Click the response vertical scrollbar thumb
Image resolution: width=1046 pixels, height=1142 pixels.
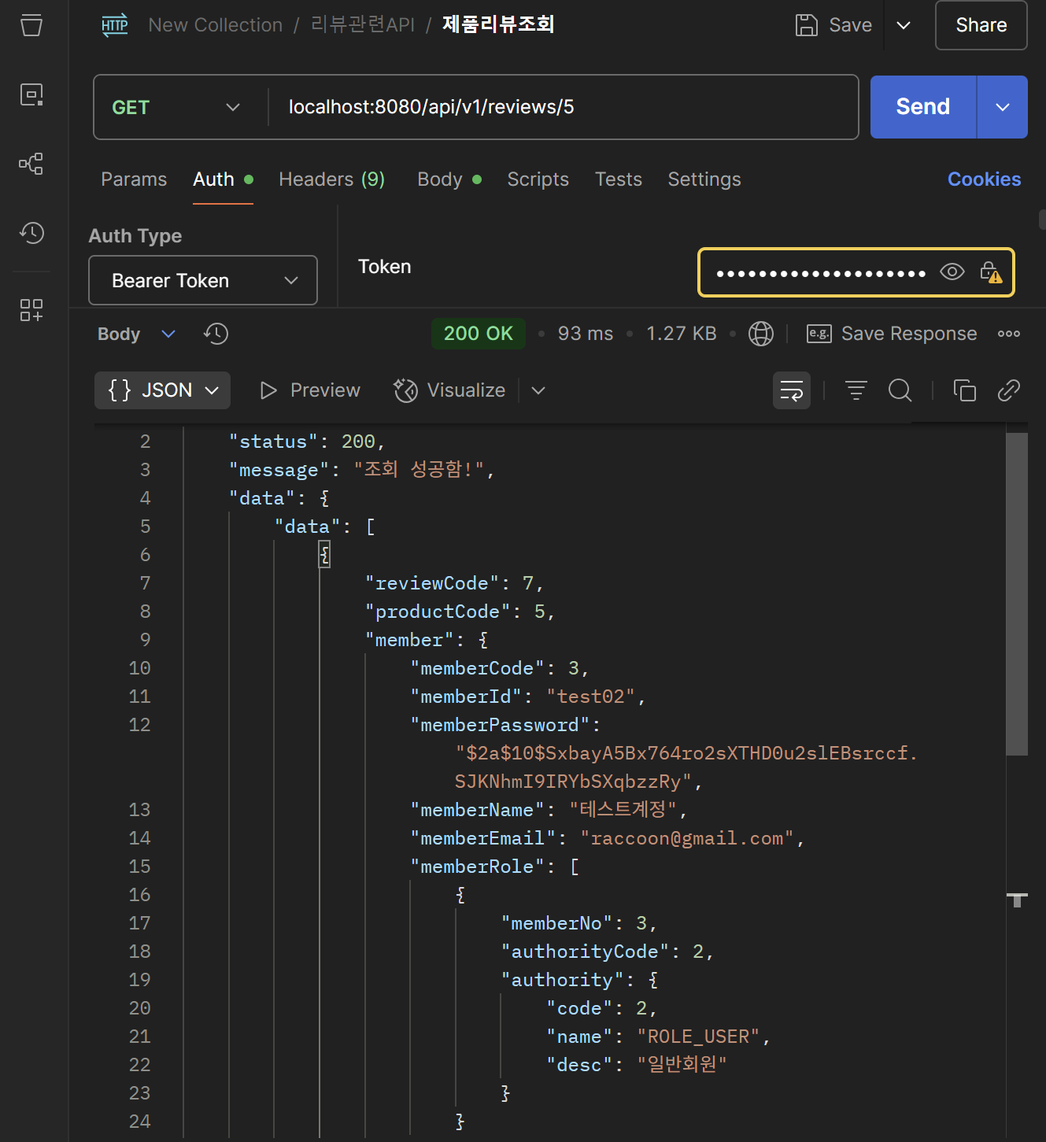1017,593
